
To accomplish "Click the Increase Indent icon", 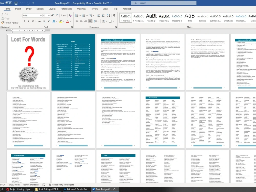I will [x=103, y=16].
